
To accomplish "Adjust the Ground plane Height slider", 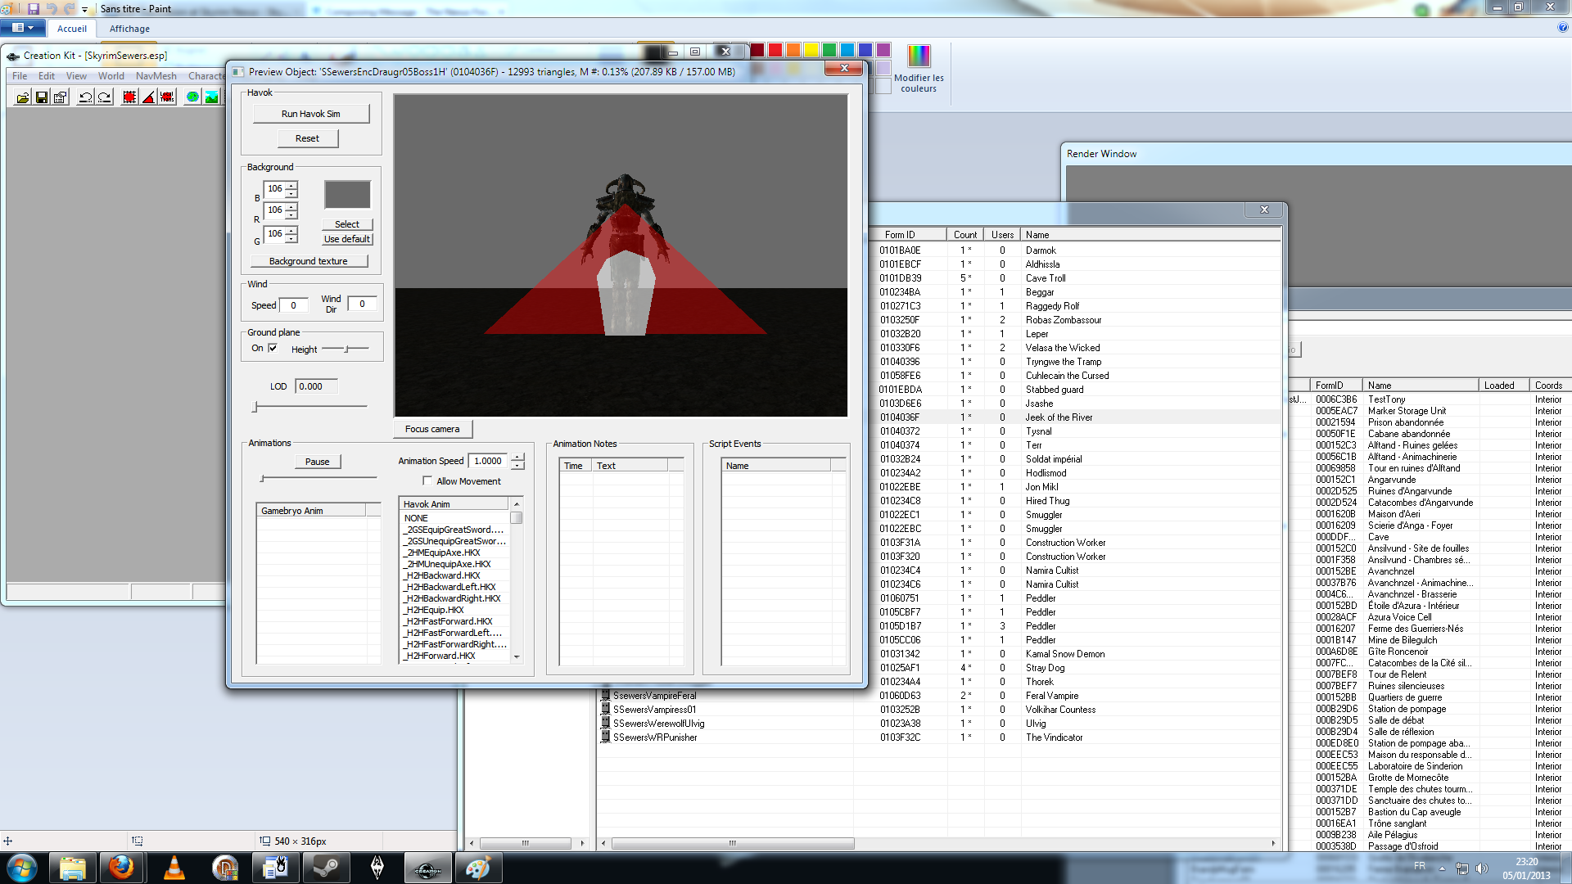I will tap(346, 349).
